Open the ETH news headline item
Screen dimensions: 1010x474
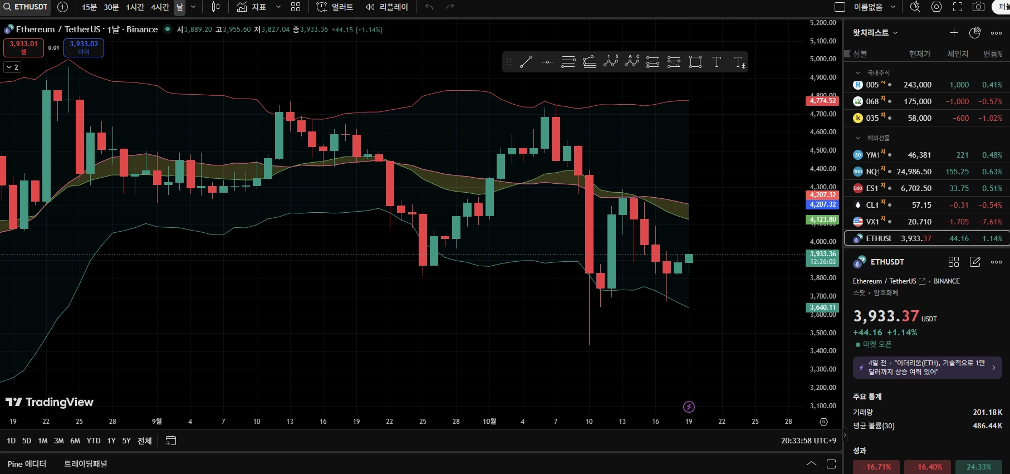click(927, 368)
